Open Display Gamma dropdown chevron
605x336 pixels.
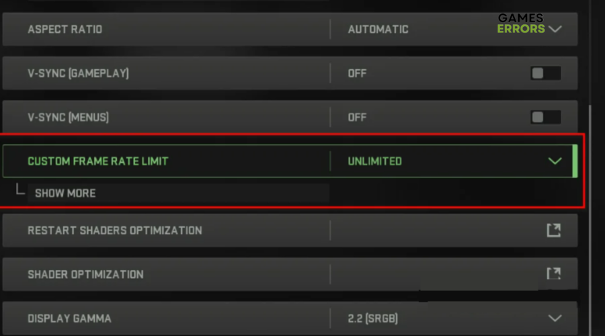click(555, 318)
